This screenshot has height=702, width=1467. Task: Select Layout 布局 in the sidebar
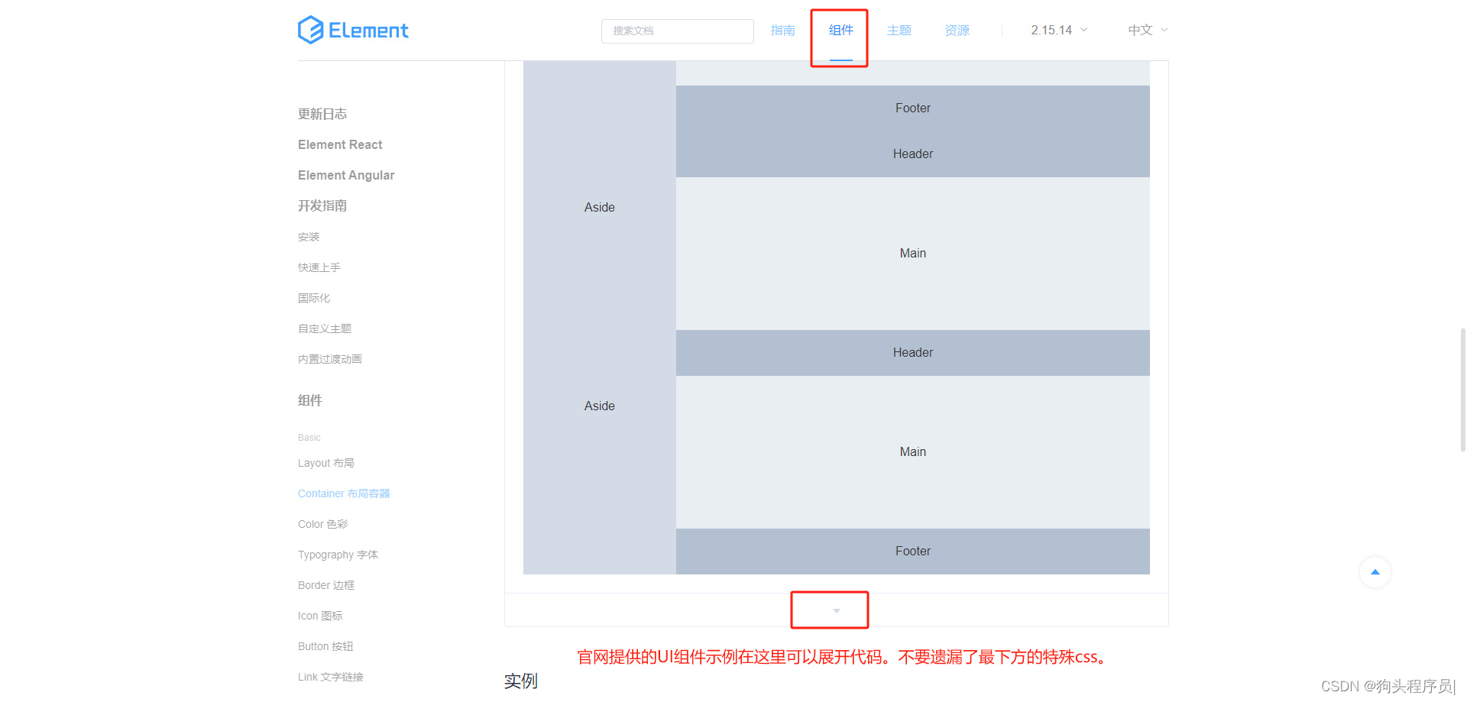[326, 463]
